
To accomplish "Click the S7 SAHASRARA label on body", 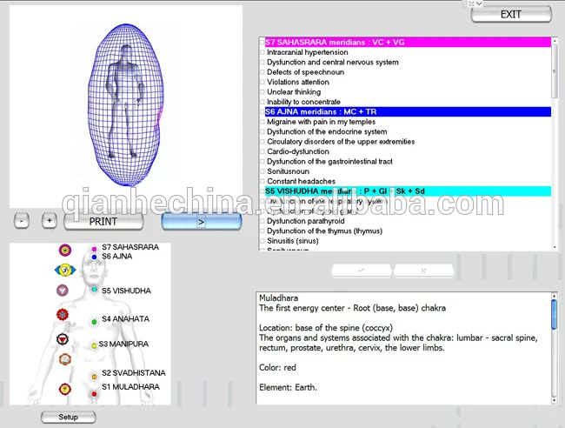I will click(x=130, y=247).
